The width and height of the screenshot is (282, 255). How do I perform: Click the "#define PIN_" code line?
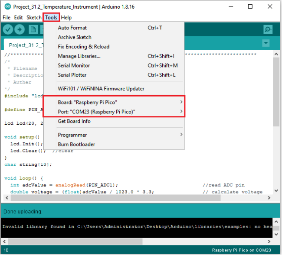pyautogui.click(x=23, y=110)
